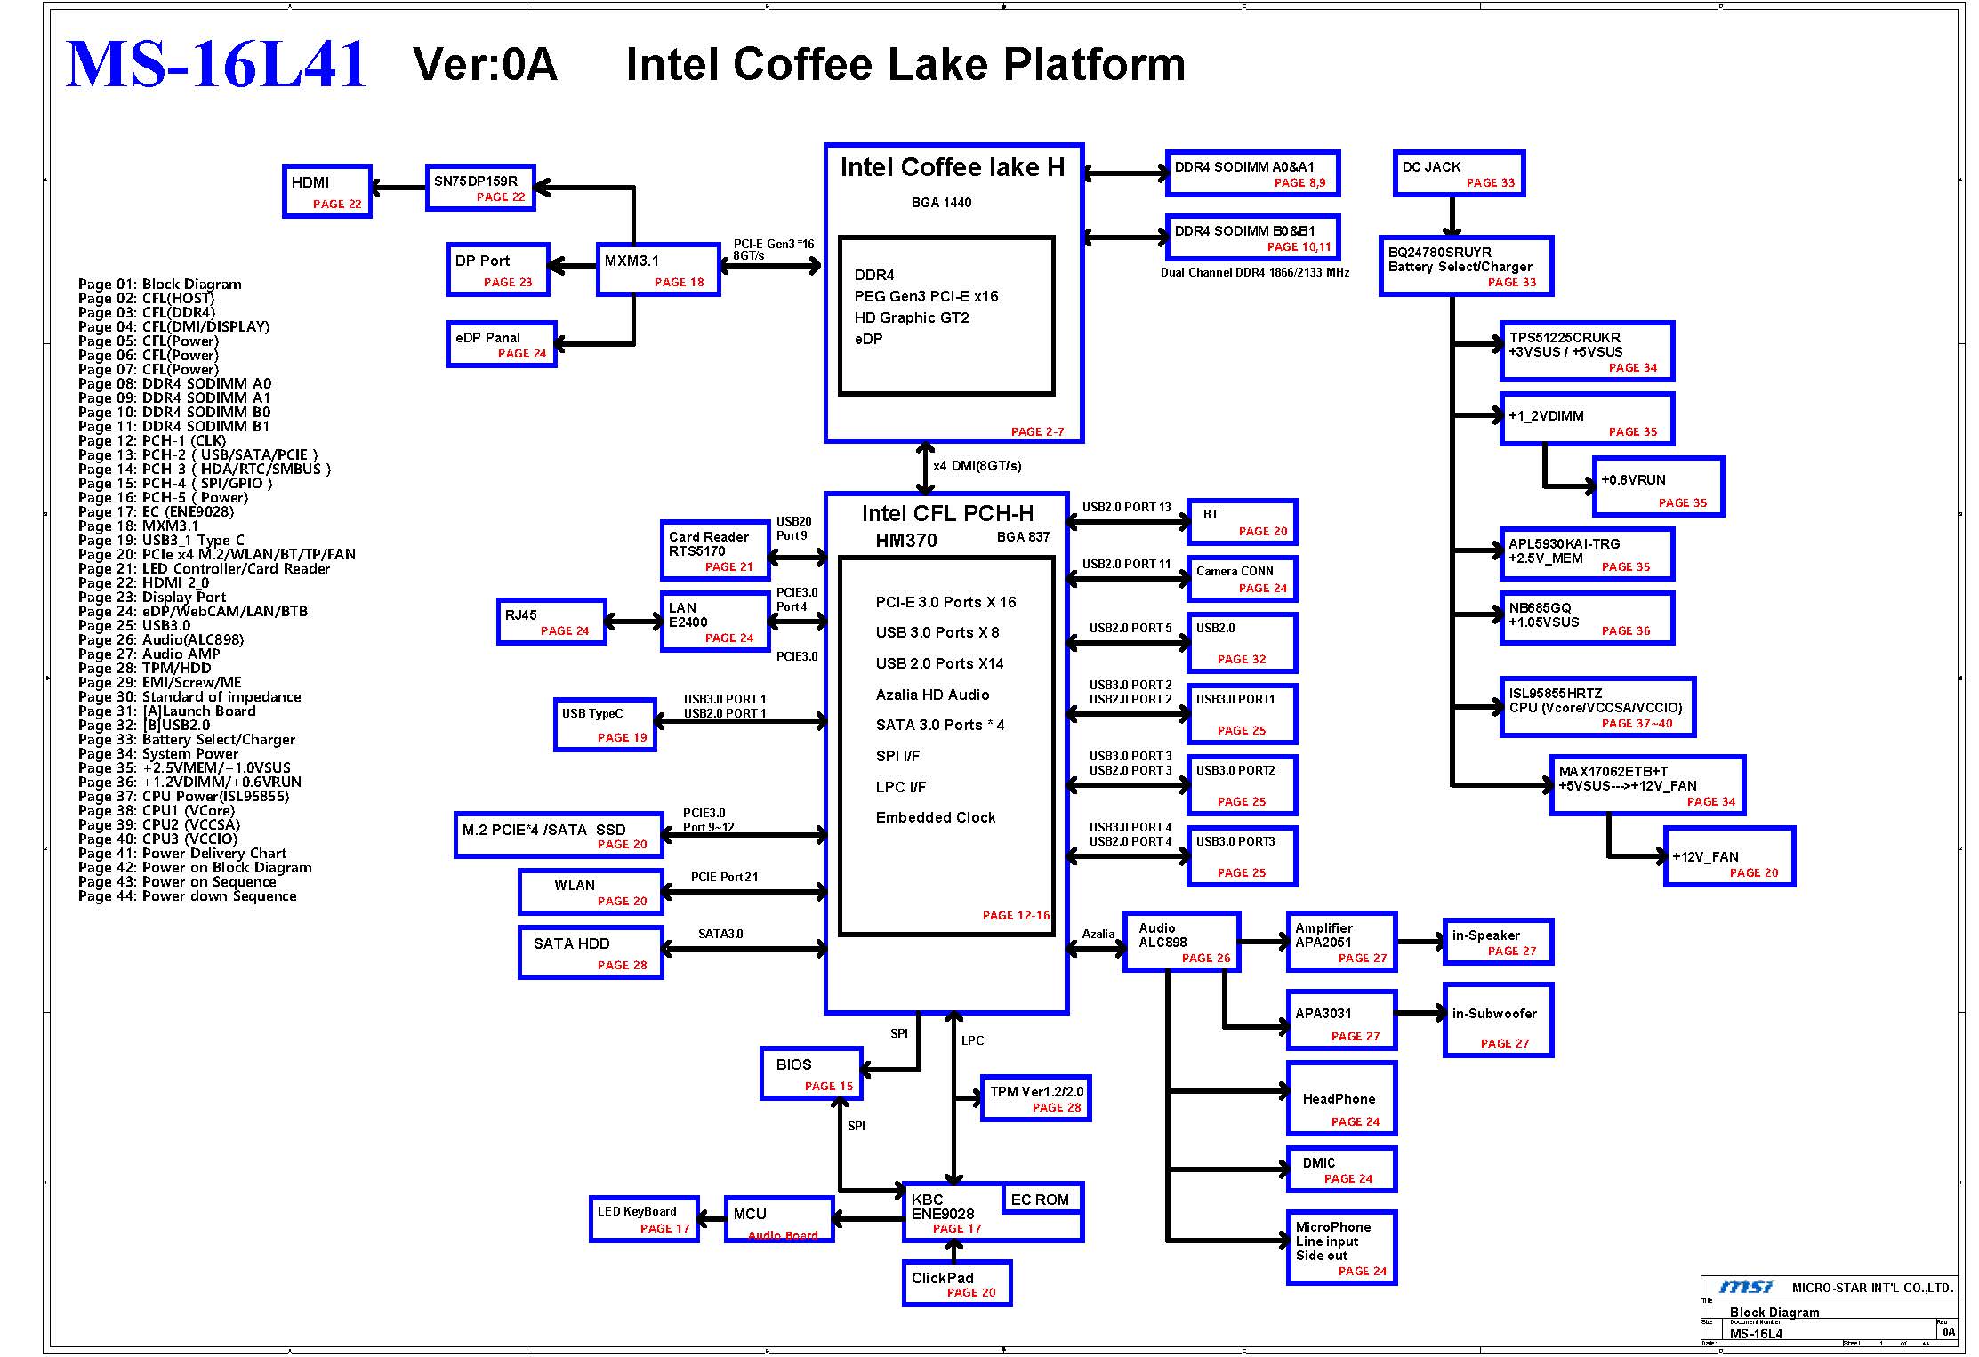
Task: Click the +12V_FAN block
Action: [x=1730, y=856]
